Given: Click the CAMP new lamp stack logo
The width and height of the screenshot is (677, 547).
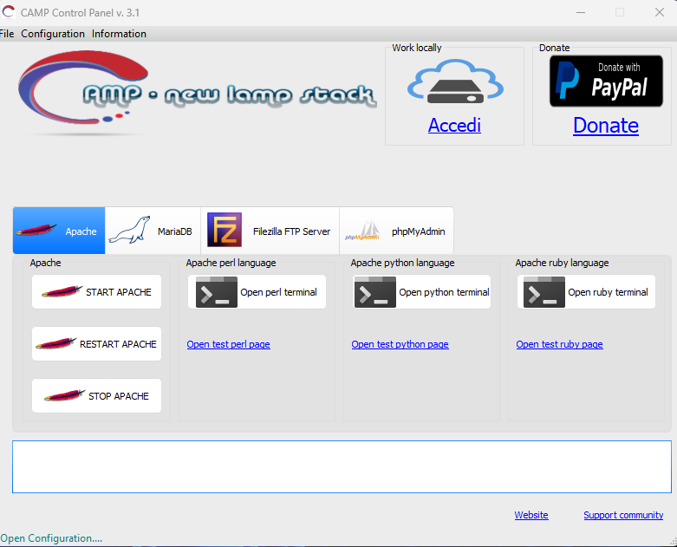Looking at the screenshot, I should coord(197,93).
